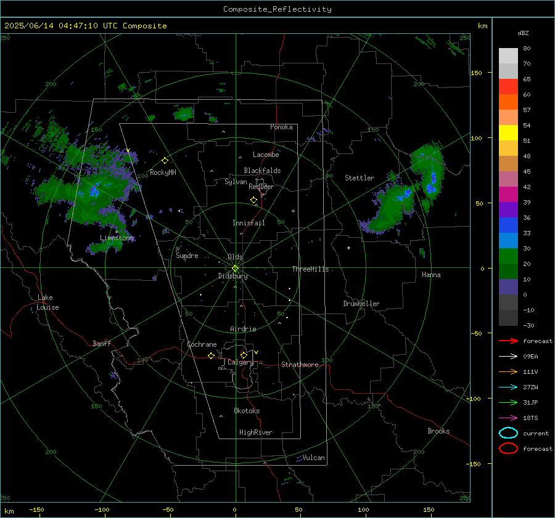Click the Didsbury city label

(232, 276)
